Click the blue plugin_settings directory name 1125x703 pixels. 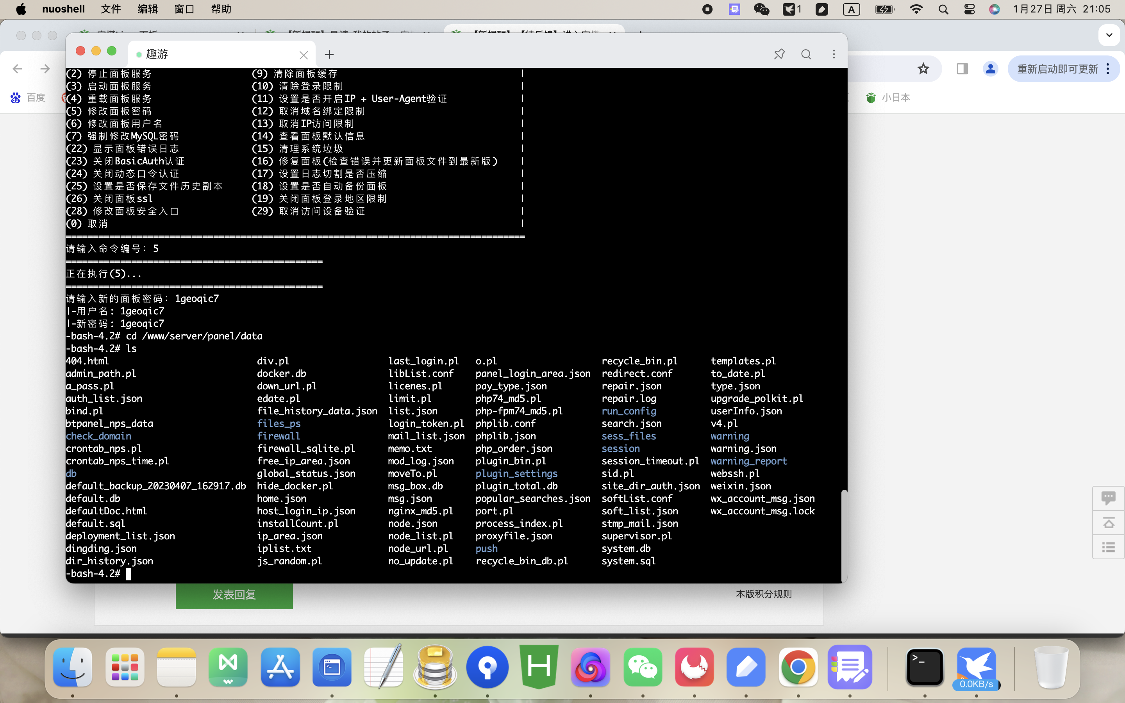[x=516, y=473]
